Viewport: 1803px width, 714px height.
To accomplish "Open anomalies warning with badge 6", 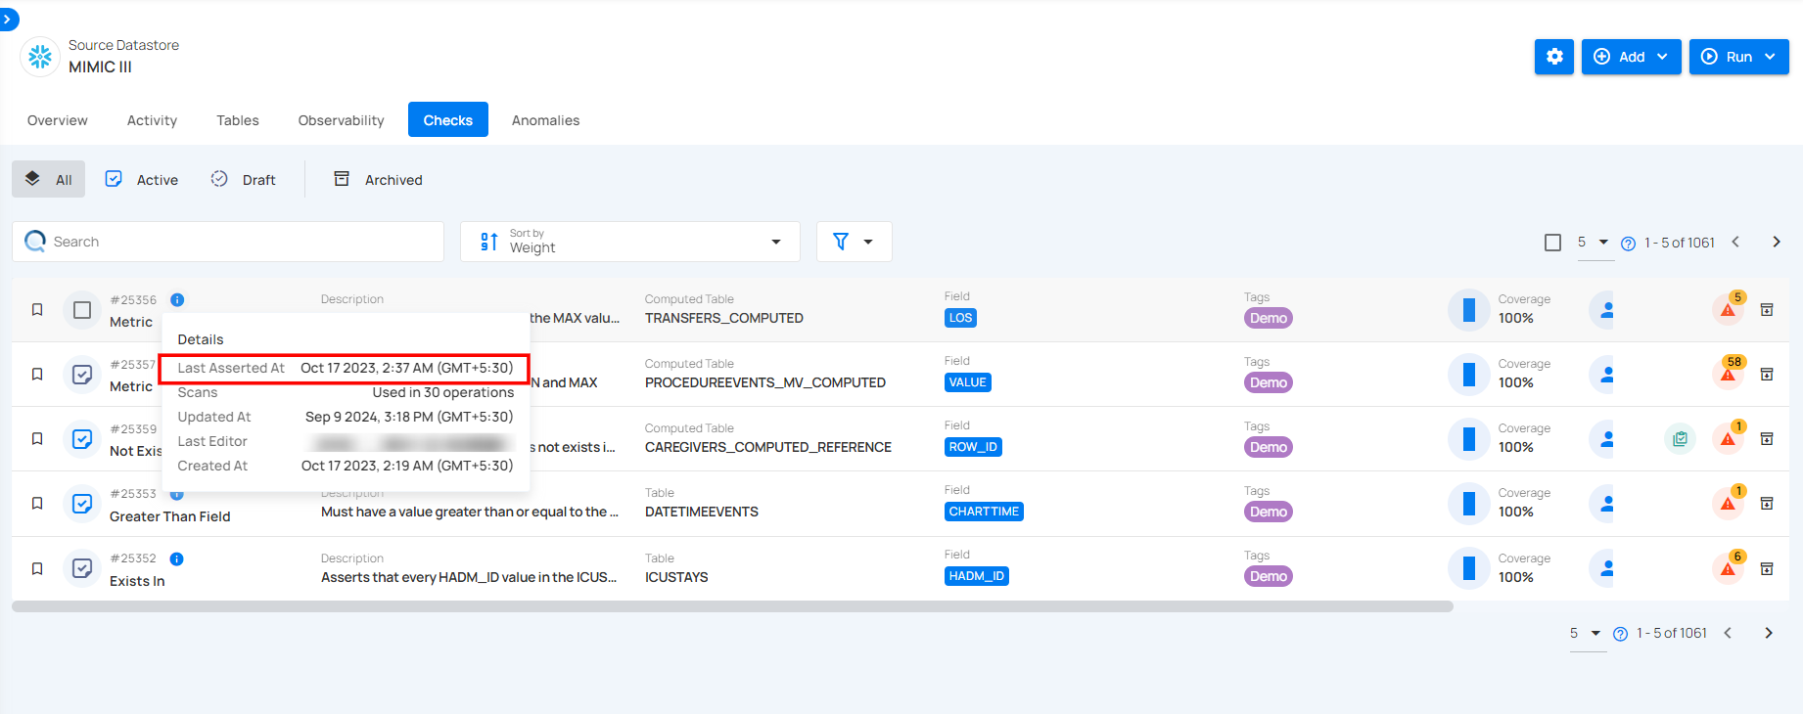I will click(x=1729, y=566).
